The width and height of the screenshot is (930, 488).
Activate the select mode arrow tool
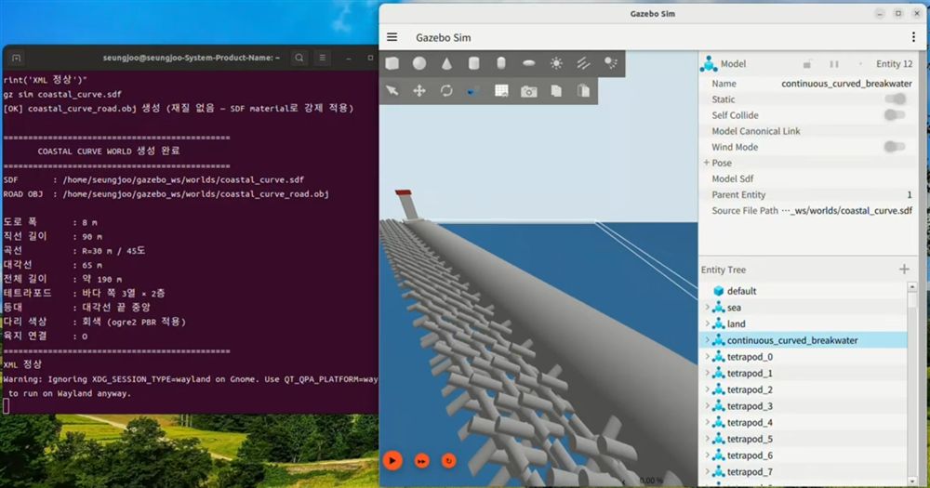click(x=392, y=91)
